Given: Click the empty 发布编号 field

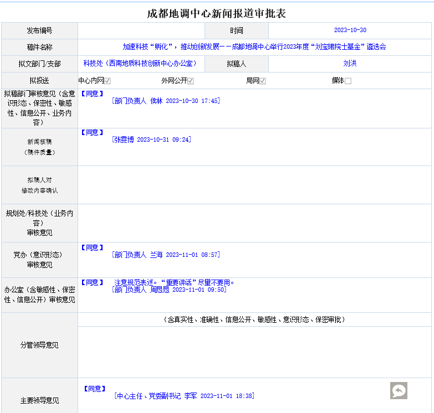Looking at the screenshot, I should click(141, 30).
